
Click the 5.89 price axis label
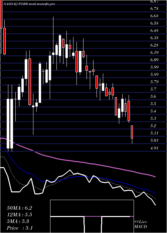click(x=154, y=75)
